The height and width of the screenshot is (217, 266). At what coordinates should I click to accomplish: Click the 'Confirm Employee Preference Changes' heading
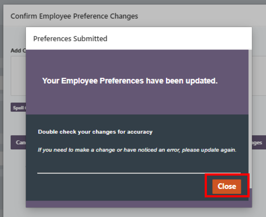tap(74, 16)
